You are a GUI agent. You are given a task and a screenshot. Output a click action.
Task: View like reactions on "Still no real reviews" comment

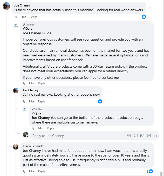[100, 101]
